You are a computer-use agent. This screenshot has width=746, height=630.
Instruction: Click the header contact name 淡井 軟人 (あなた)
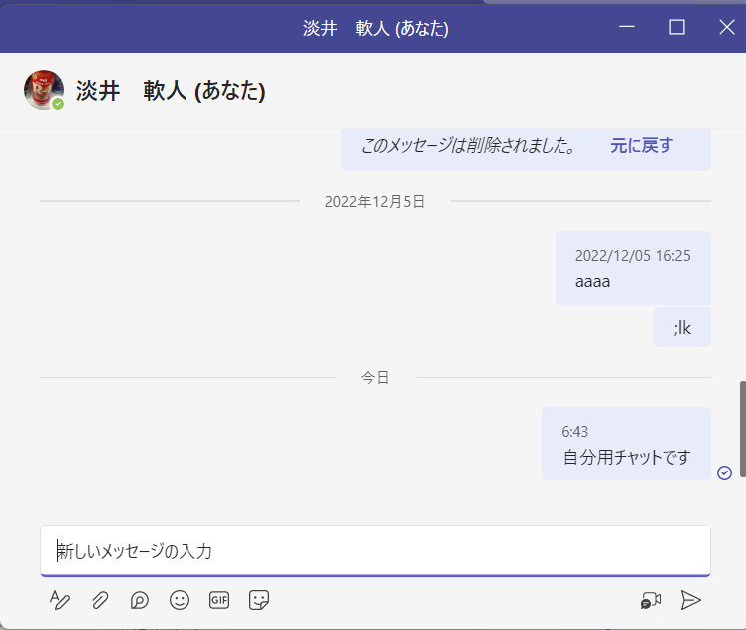click(x=171, y=90)
